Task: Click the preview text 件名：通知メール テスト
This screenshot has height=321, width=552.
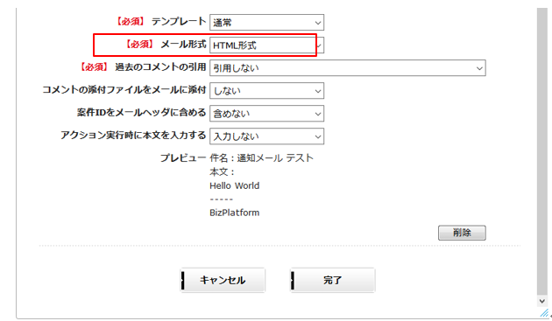Action: pos(261,157)
